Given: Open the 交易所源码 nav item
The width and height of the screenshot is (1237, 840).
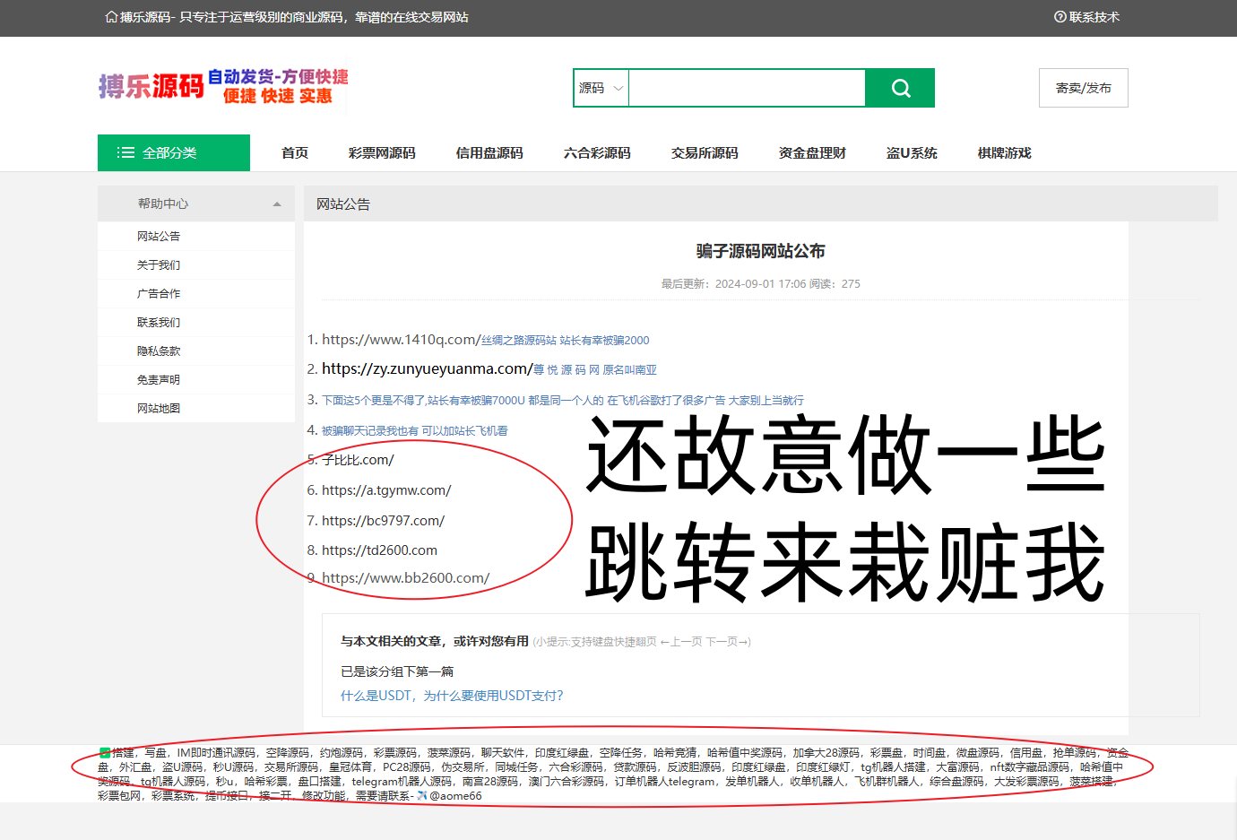Looking at the screenshot, I should click(705, 153).
